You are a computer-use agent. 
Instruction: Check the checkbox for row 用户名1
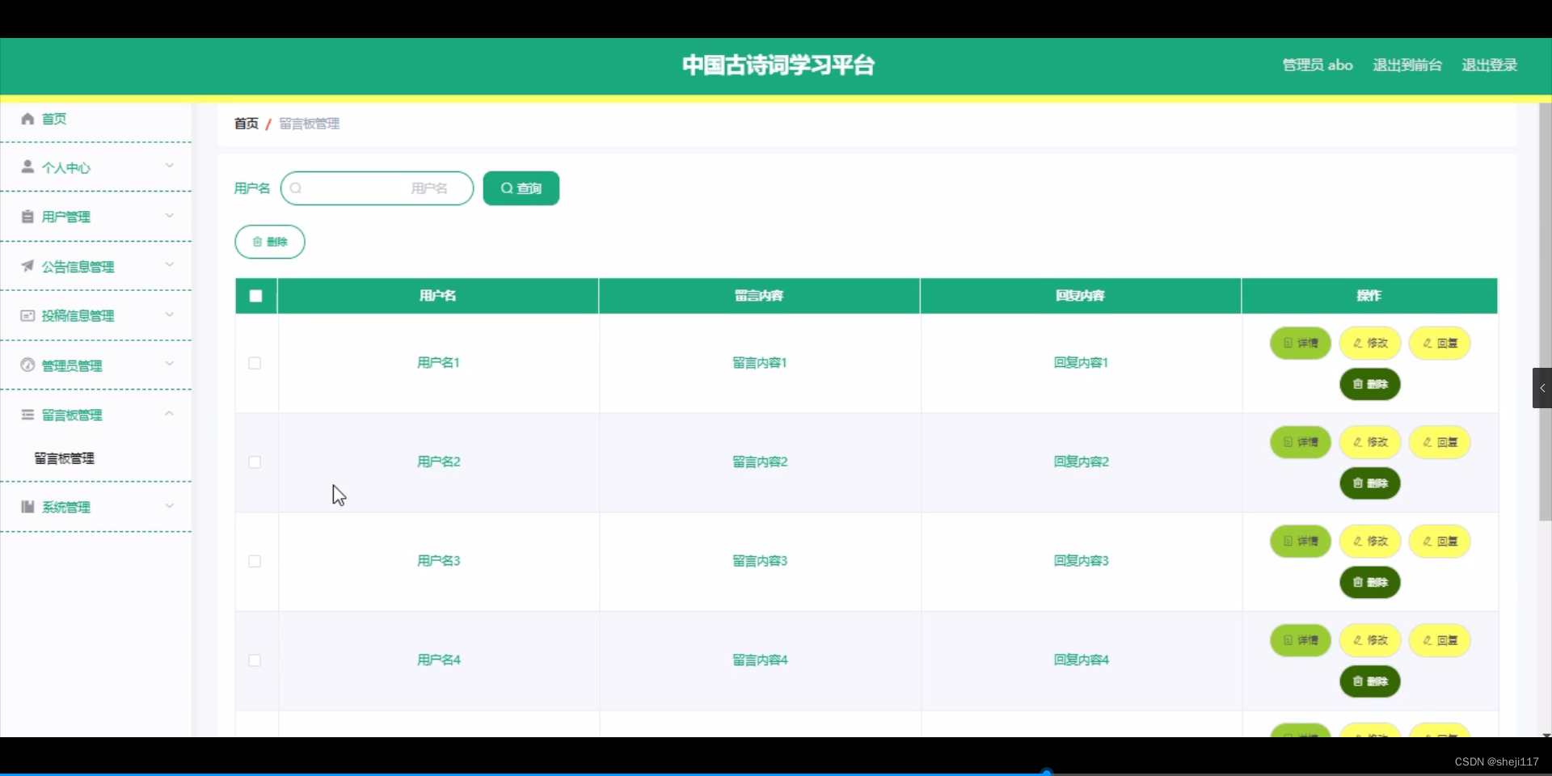coord(255,364)
